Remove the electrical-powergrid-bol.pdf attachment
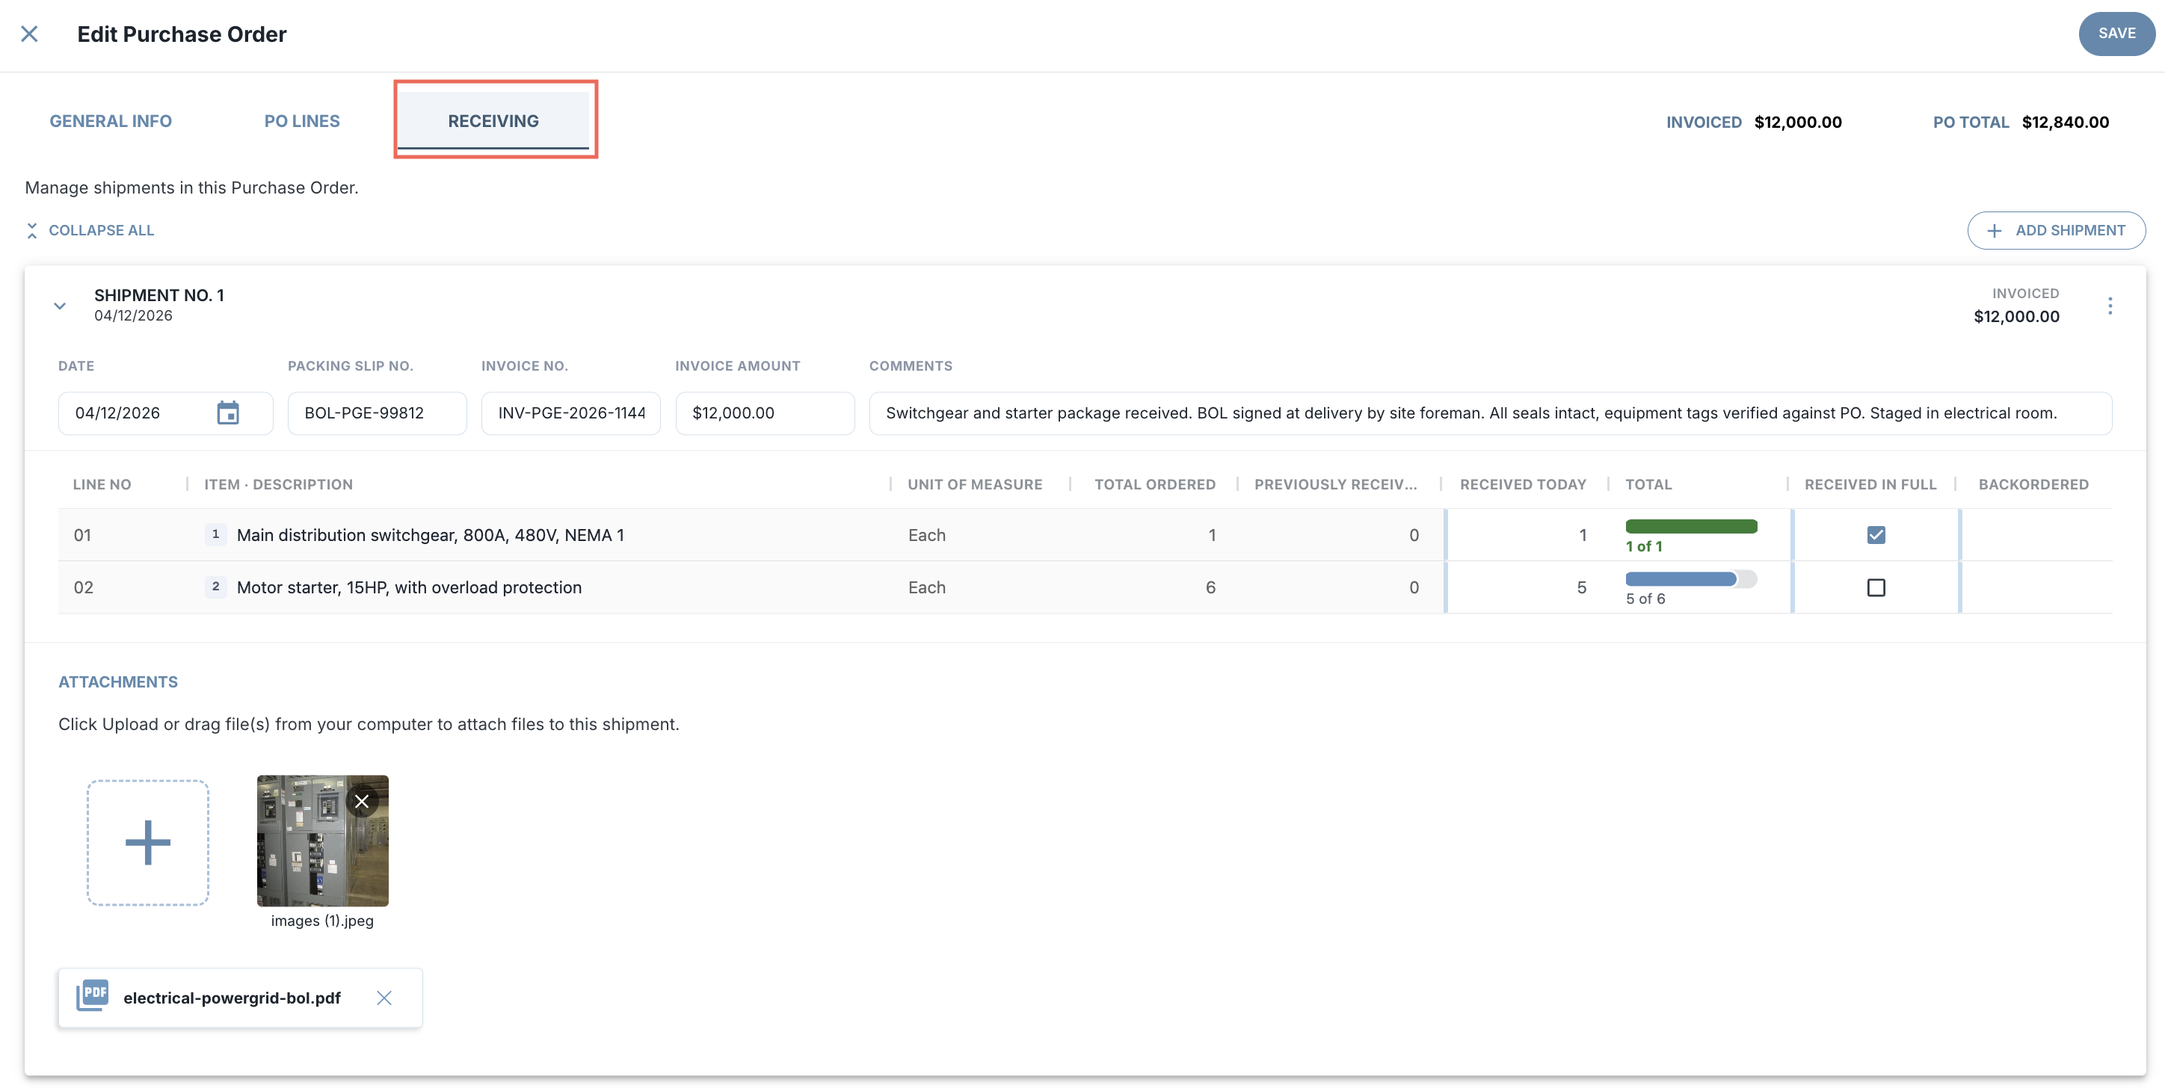Viewport: 2165px width, 1091px height. (x=384, y=998)
